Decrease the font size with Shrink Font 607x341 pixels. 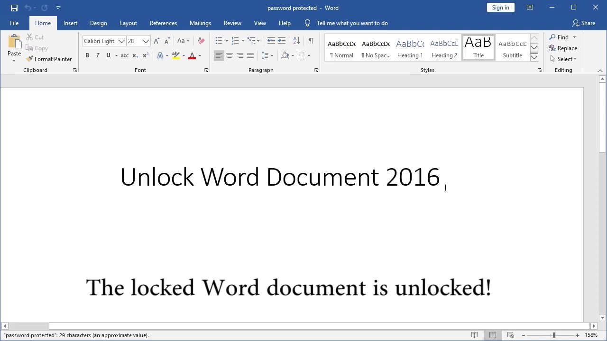pyautogui.click(x=167, y=41)
